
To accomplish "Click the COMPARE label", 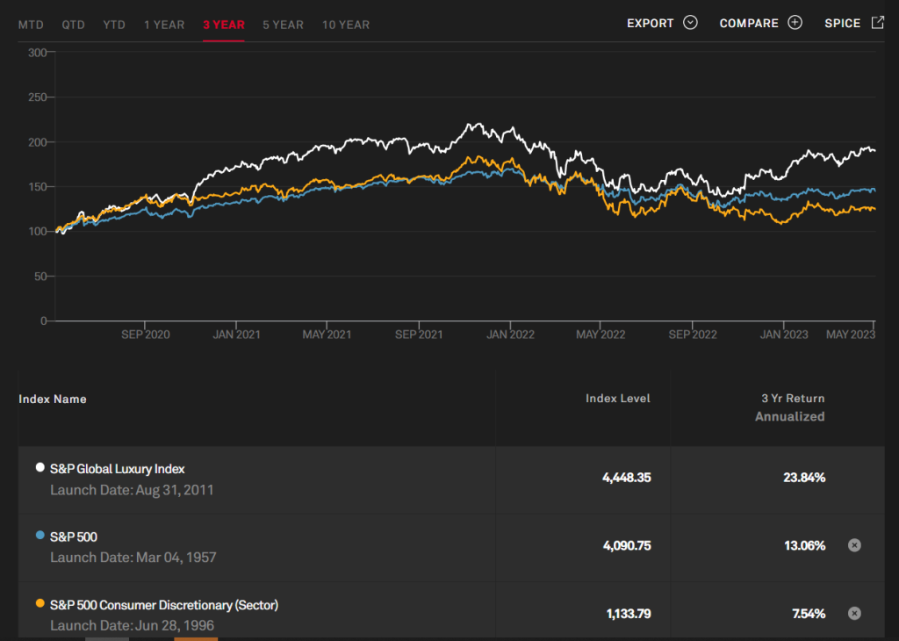I will point(749,24).
